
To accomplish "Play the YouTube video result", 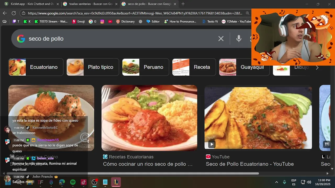I will pyautogui.click(x=211, y=144).
